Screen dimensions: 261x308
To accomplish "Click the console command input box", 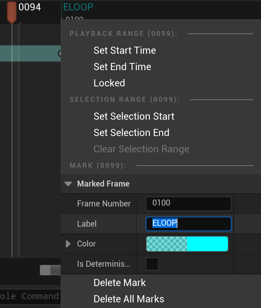I will 30,296.
